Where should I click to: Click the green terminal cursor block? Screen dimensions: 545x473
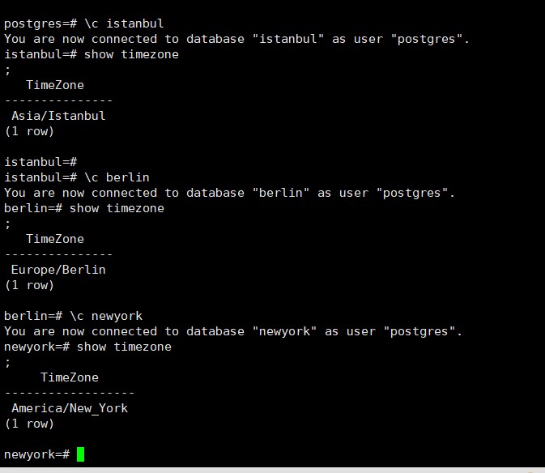80,454
